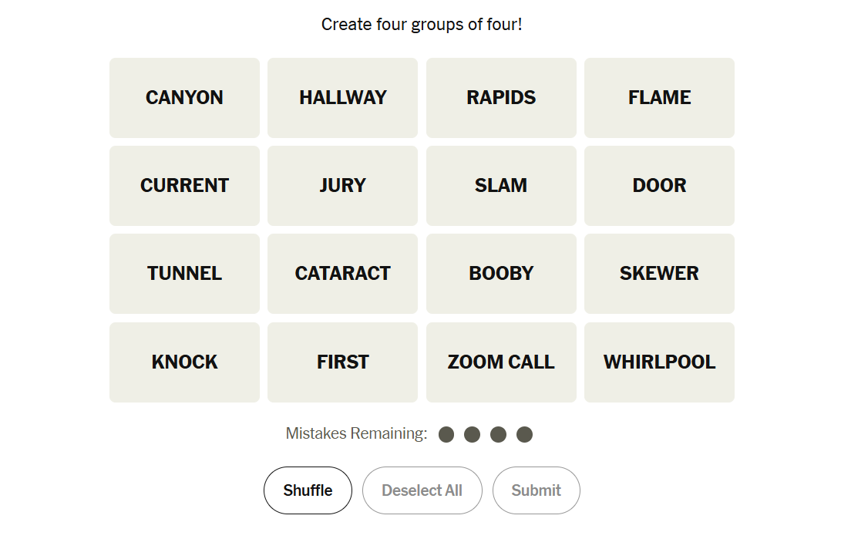The image size is (841, 539).
Task: Tap the JURY word tile
Action: 342,186
